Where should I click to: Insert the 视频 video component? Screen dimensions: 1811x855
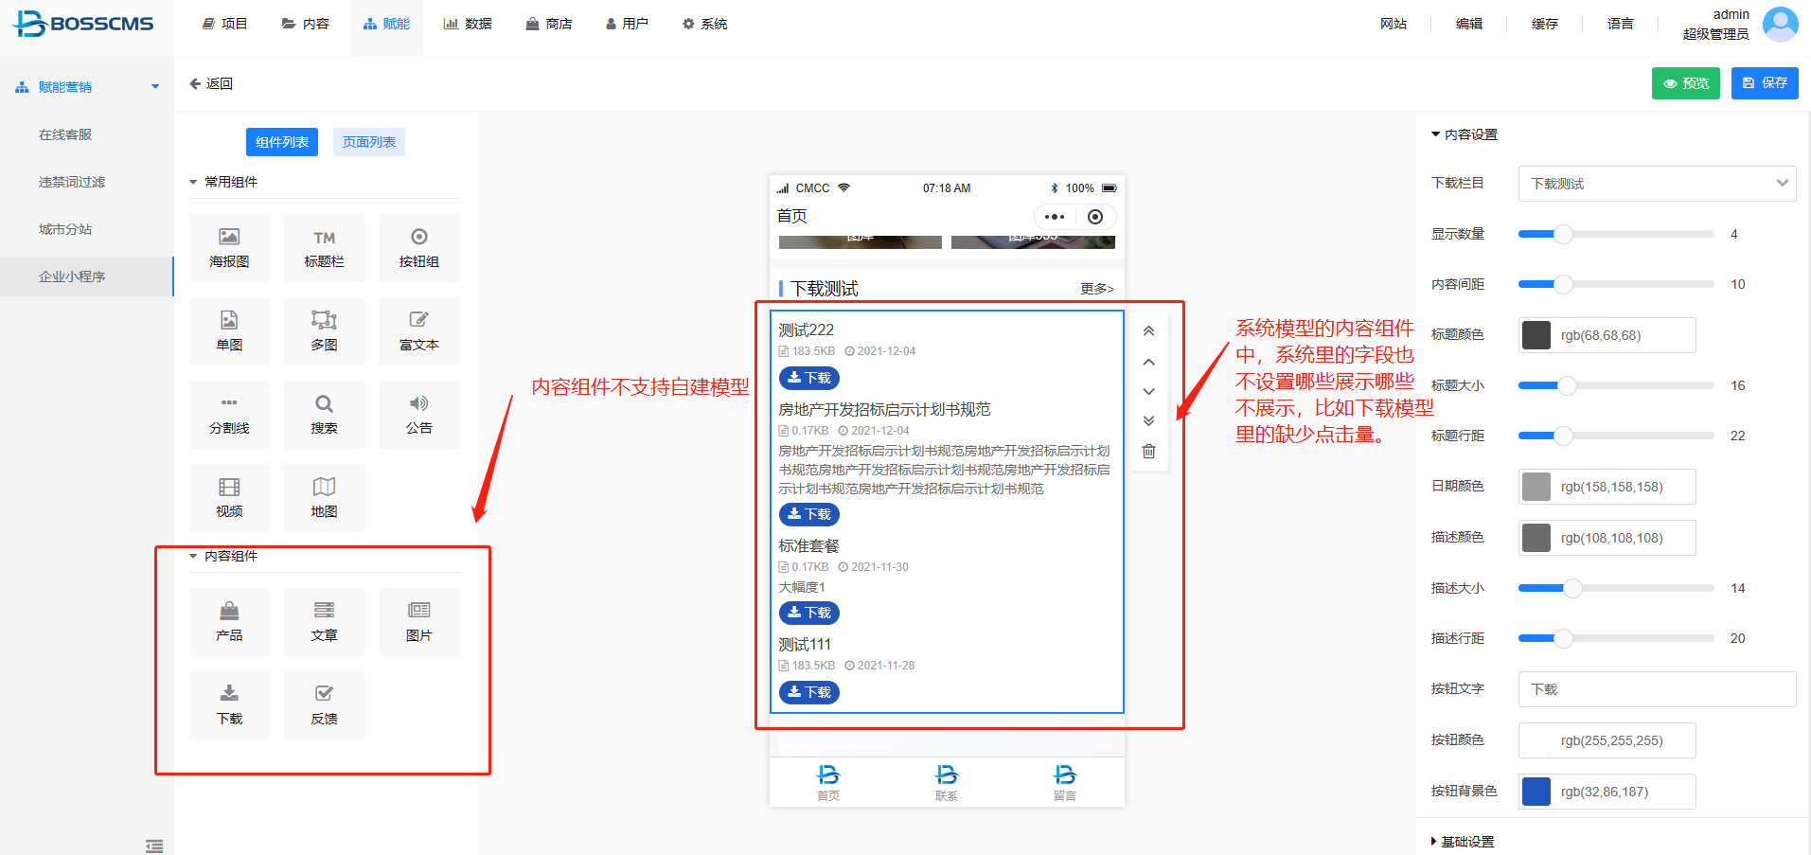[x=229, y=498]
